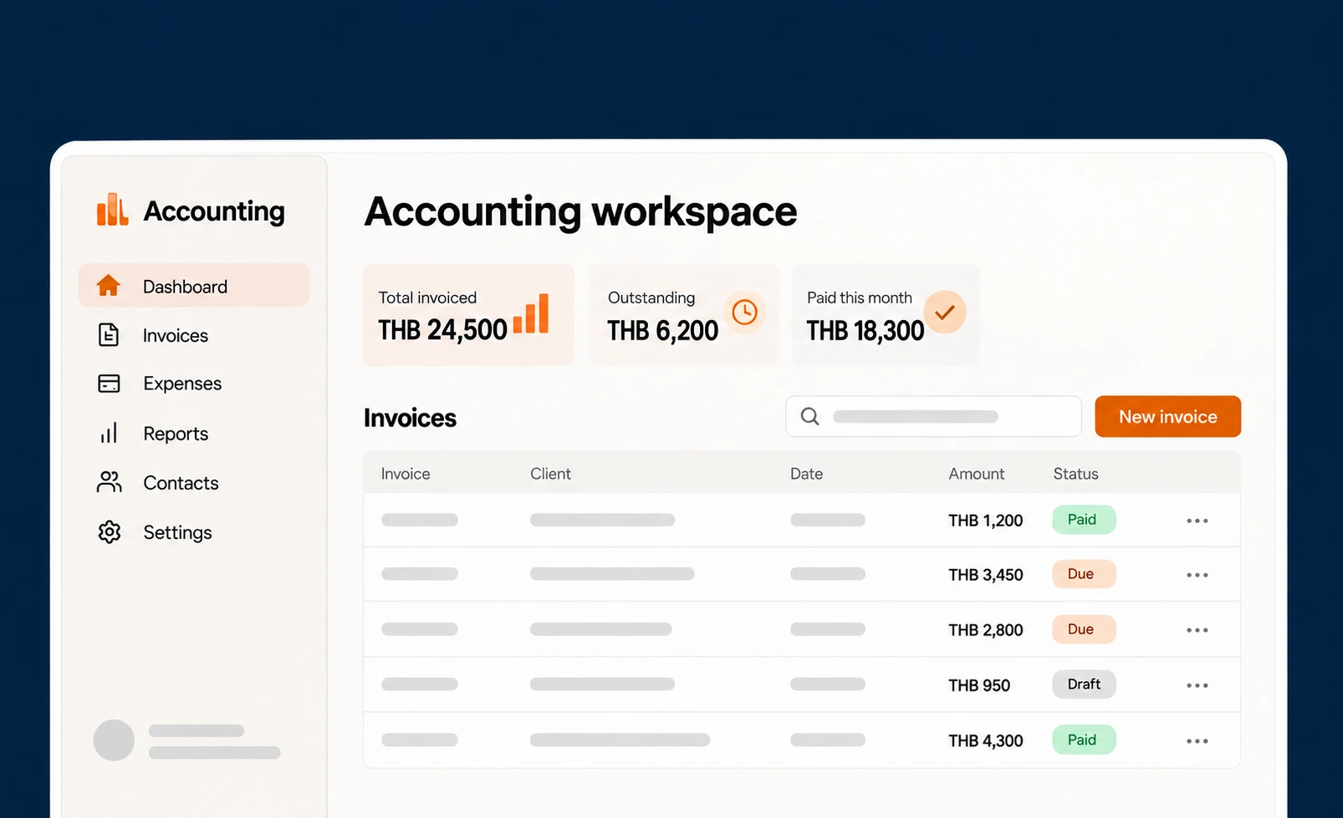This screenshot has height=818, width=1343.
Task: Click the Settings gear icon
Action: [110, 531]
